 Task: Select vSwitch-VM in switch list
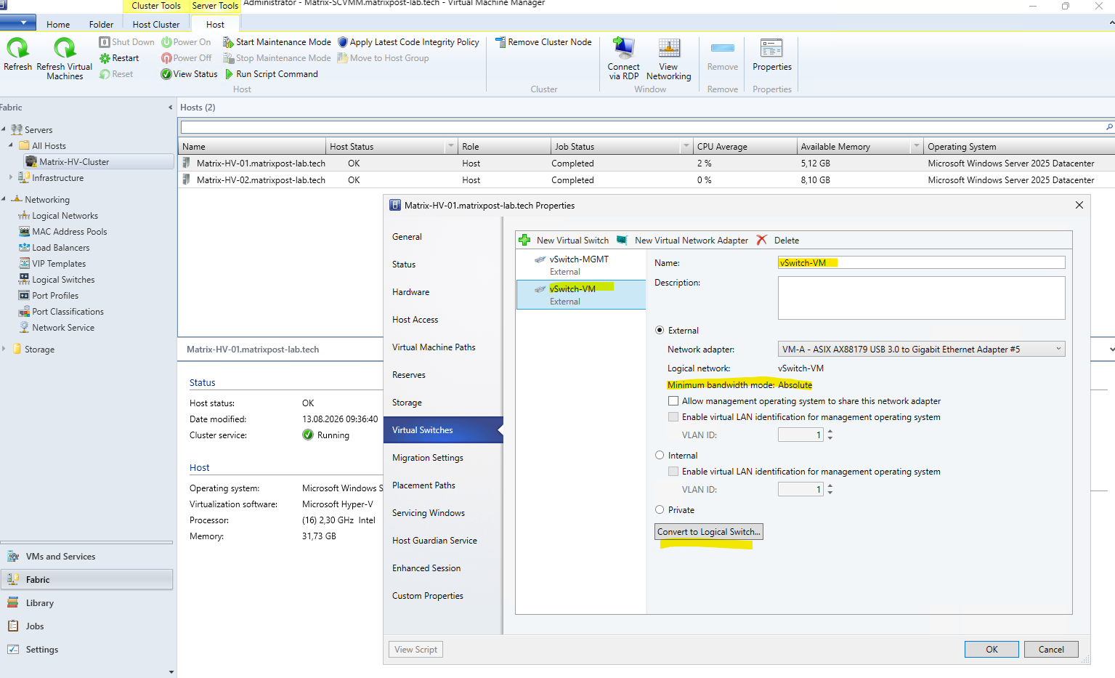[x=581, y=295]
